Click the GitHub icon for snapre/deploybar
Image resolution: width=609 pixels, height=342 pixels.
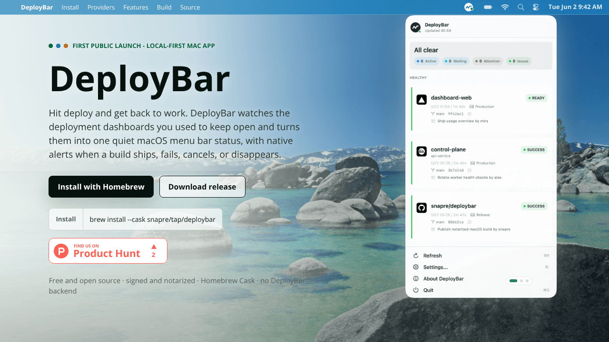422,208
